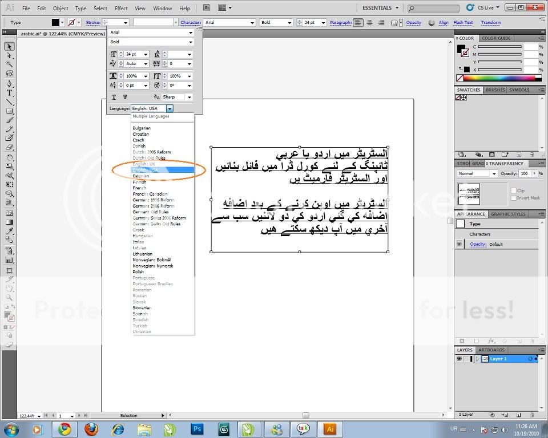548x438 pixels.
Task: Open Adobe Bridge with the Br icon
Action: 207,8
